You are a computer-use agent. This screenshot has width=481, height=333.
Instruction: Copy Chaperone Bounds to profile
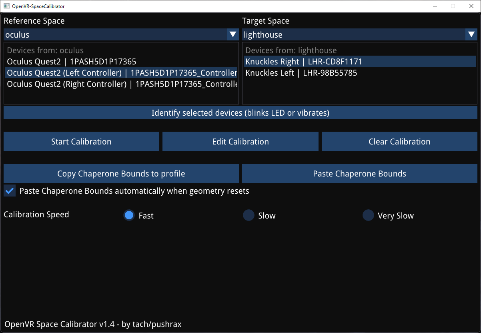point(121,174)
